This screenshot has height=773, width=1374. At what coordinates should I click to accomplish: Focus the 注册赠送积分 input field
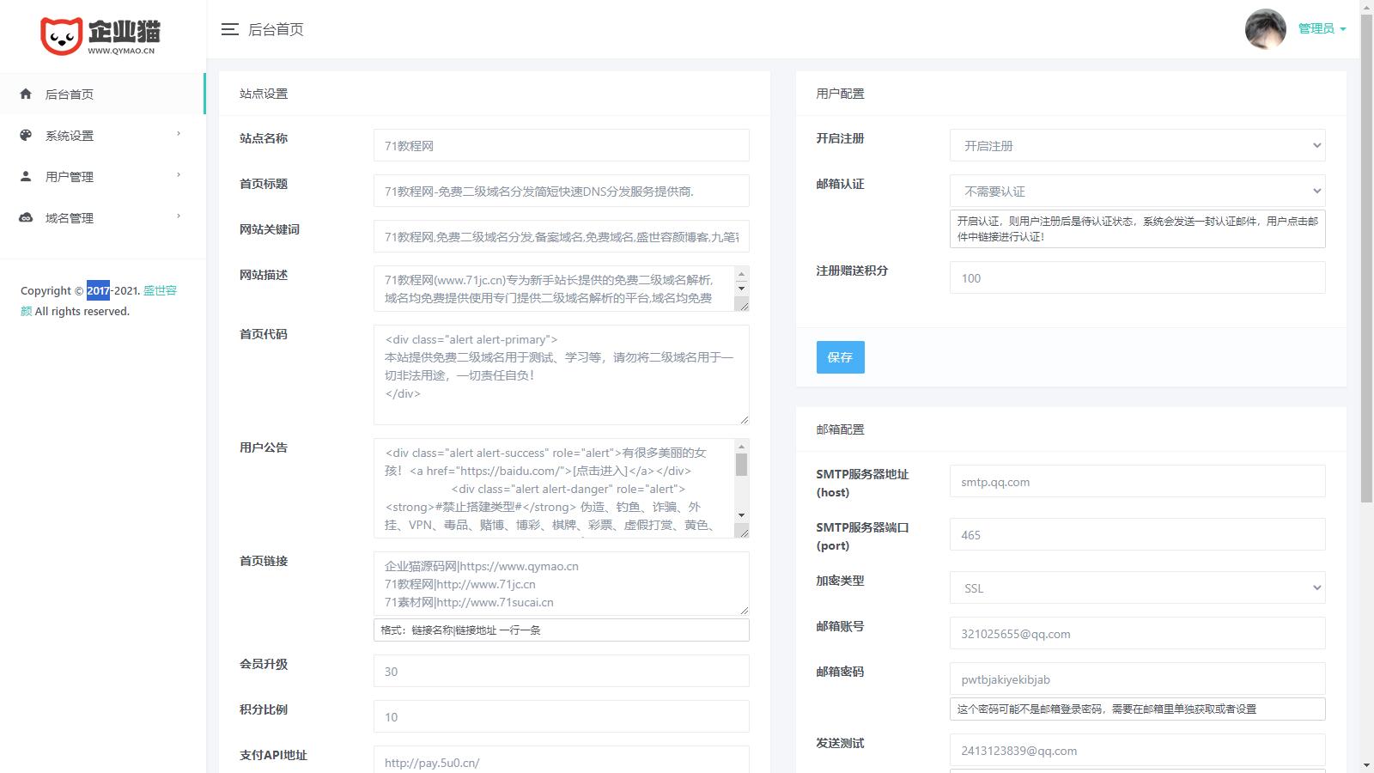point(1137,278)
